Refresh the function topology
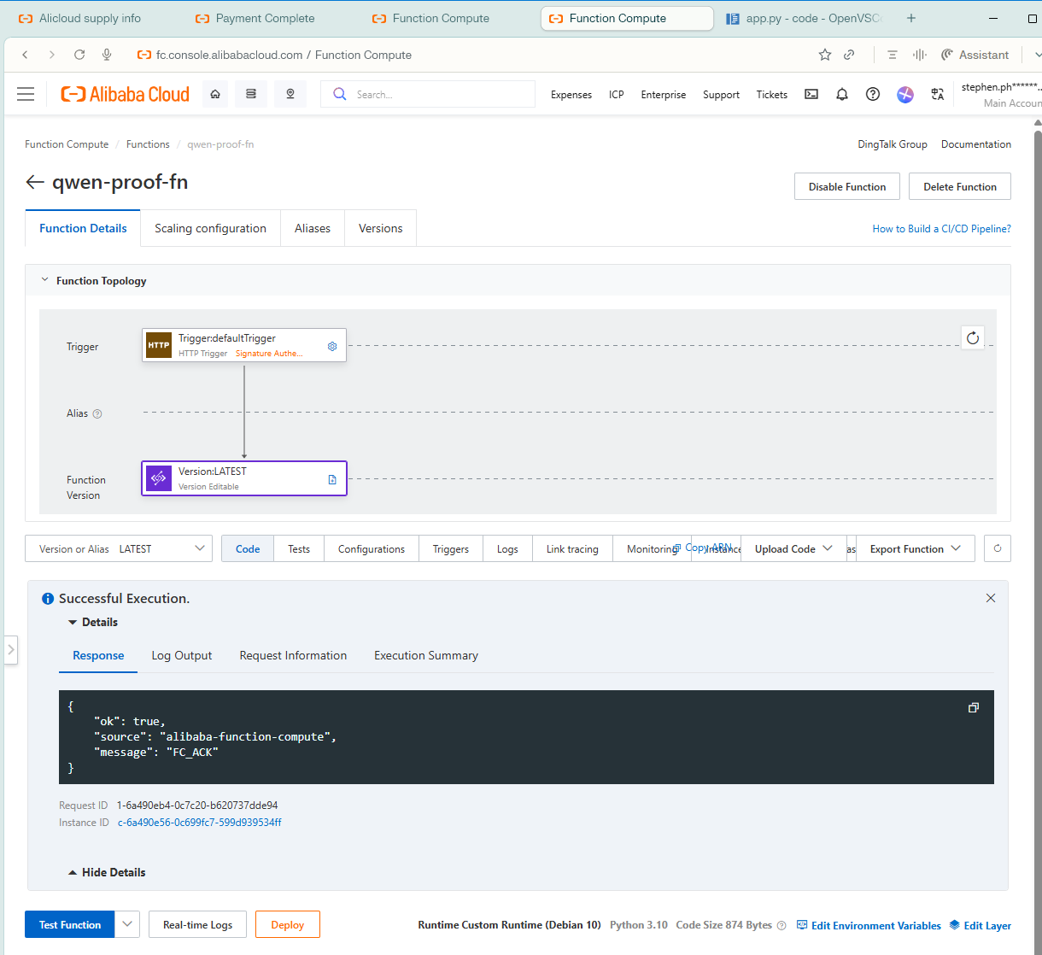This screenshot has width=1042, height=955. click(x=973, y=337)
